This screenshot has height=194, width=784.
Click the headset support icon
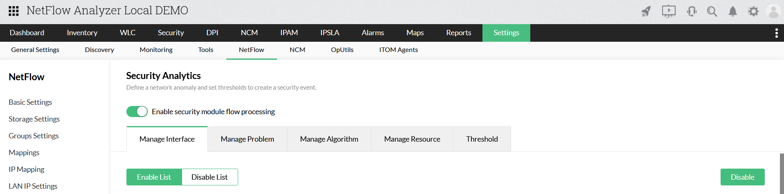[x=692, y=11]
